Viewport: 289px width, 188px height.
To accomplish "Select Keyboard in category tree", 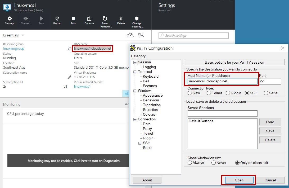I will (151, 76).
